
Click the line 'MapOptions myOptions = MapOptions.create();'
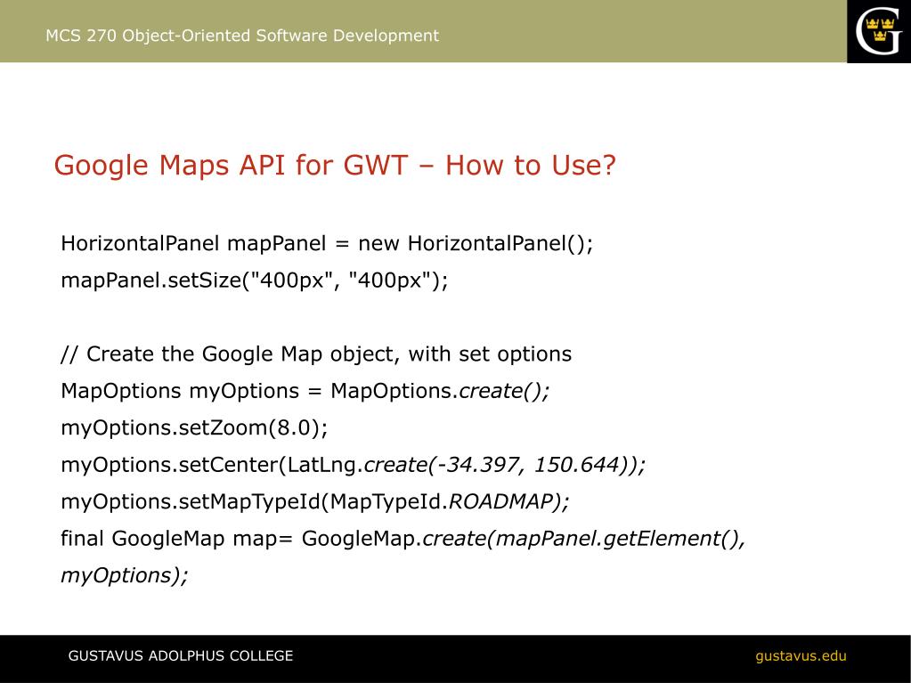[x=305, y=391]
